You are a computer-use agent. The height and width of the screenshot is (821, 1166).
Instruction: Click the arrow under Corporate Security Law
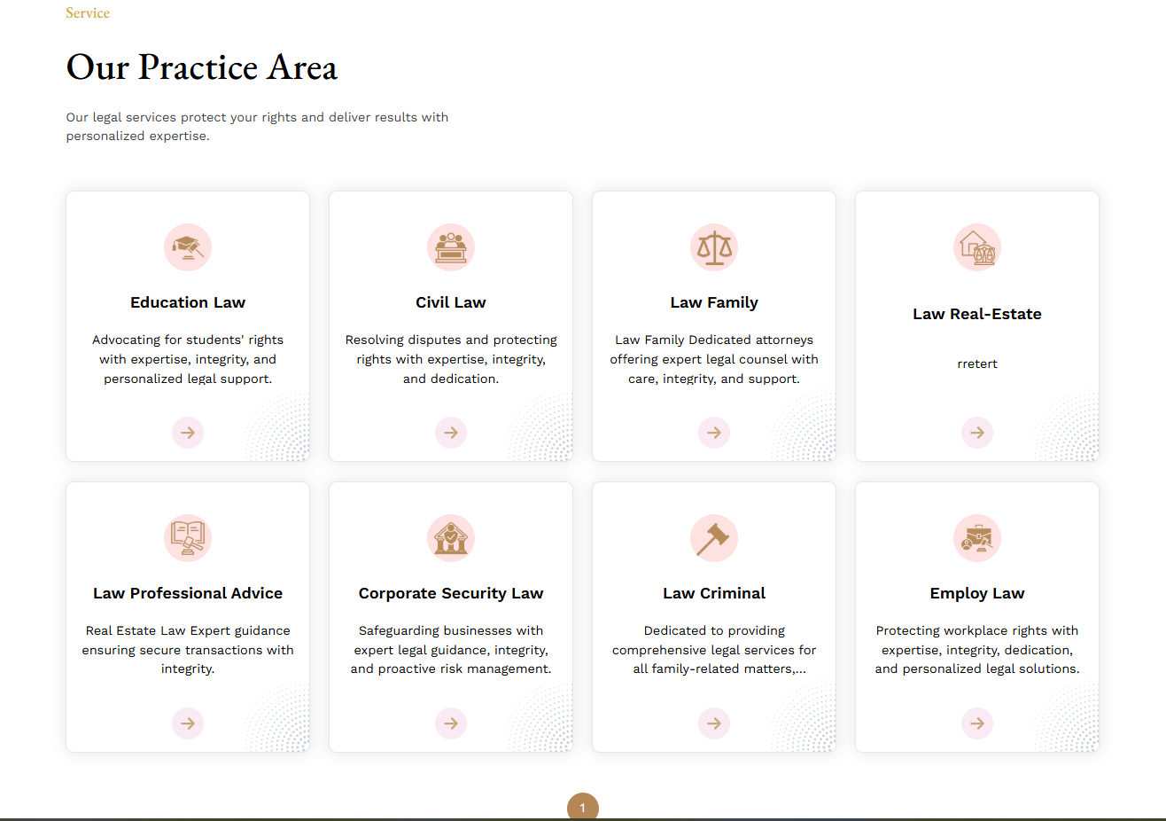pos(451,723)
